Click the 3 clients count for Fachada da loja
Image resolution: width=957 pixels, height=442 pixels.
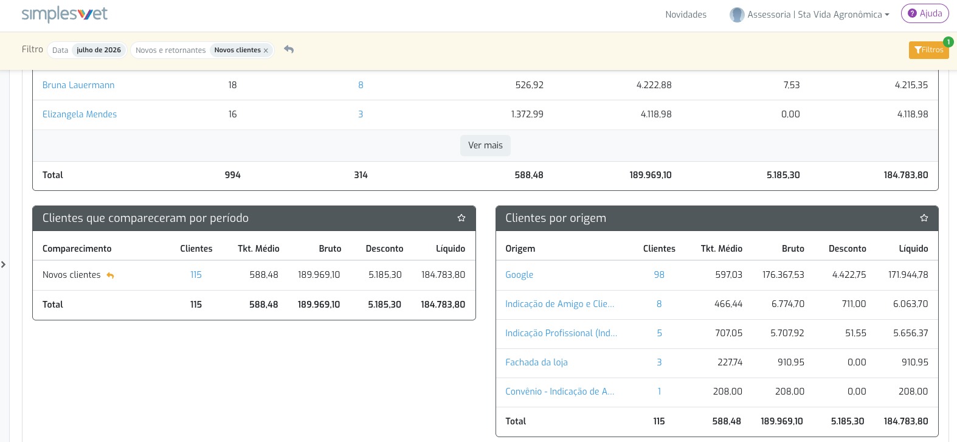659,362
